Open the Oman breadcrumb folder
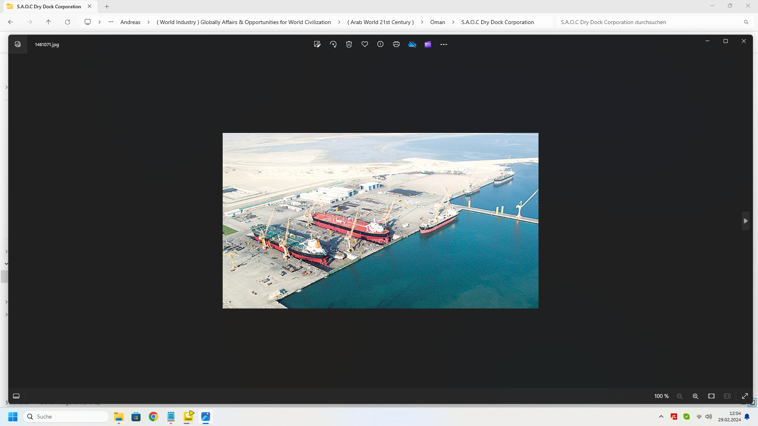 437,22
